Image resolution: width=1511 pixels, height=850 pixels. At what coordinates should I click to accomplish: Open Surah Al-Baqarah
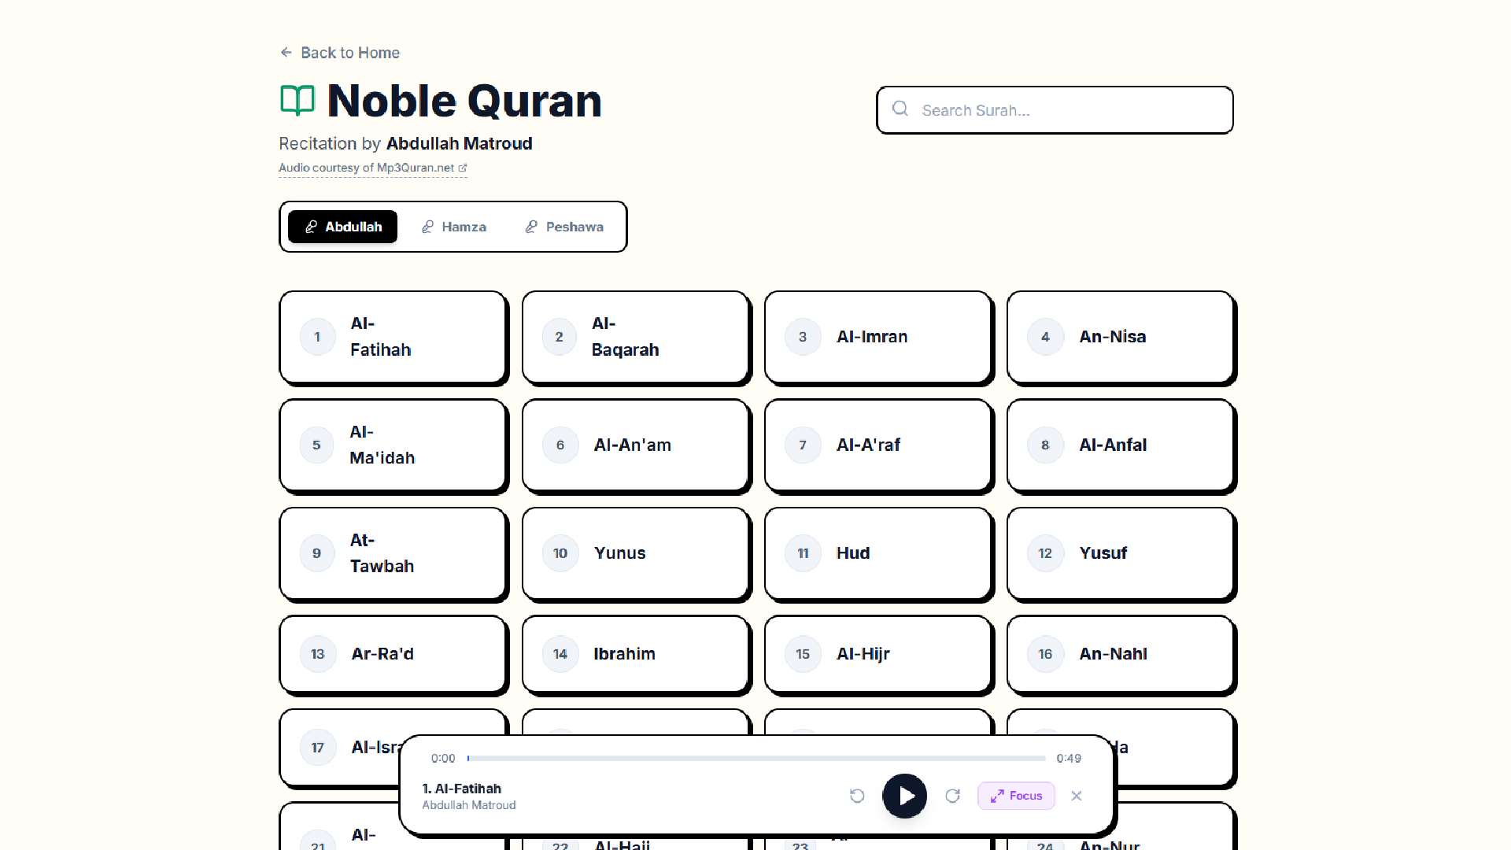coord(636,337)
